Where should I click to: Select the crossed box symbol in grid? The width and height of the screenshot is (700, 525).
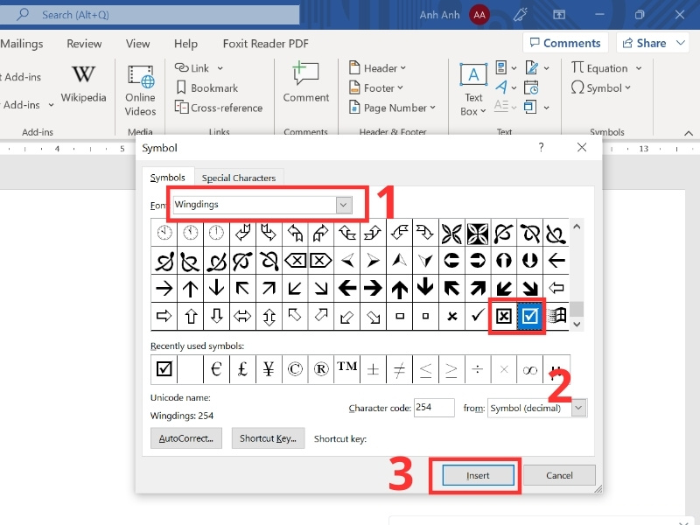(x=504, y=316)
